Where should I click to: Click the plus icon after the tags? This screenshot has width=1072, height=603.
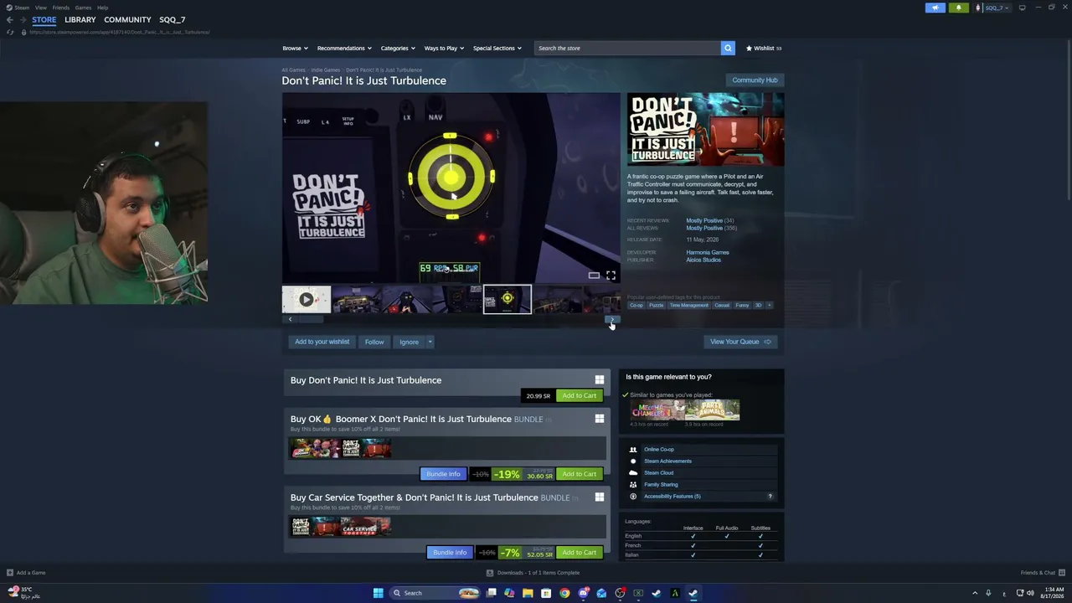[769, 305]
